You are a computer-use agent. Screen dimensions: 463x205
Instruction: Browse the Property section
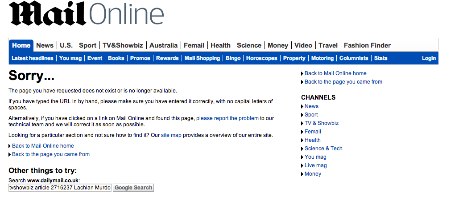[x=294, y=58]
